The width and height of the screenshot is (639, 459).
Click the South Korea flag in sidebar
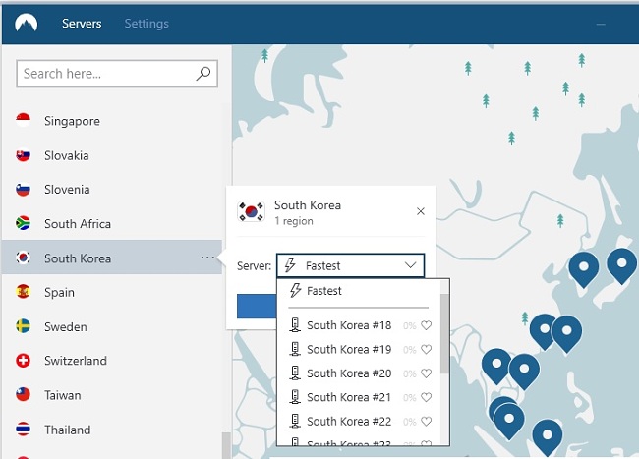tap(24, 258)
